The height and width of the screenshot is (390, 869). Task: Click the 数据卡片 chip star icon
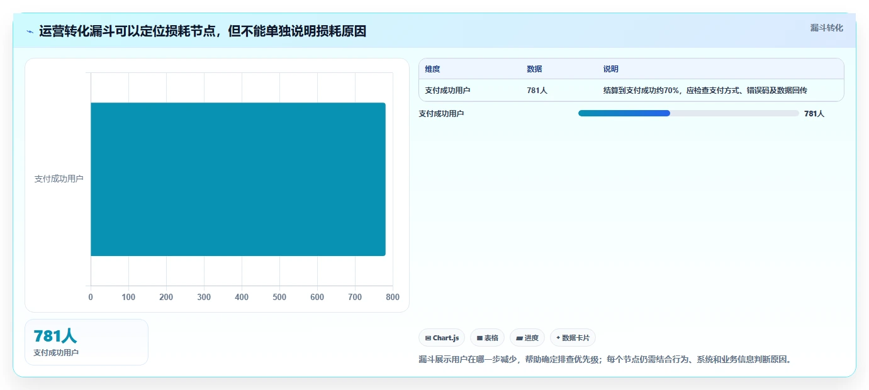point(558,338)
